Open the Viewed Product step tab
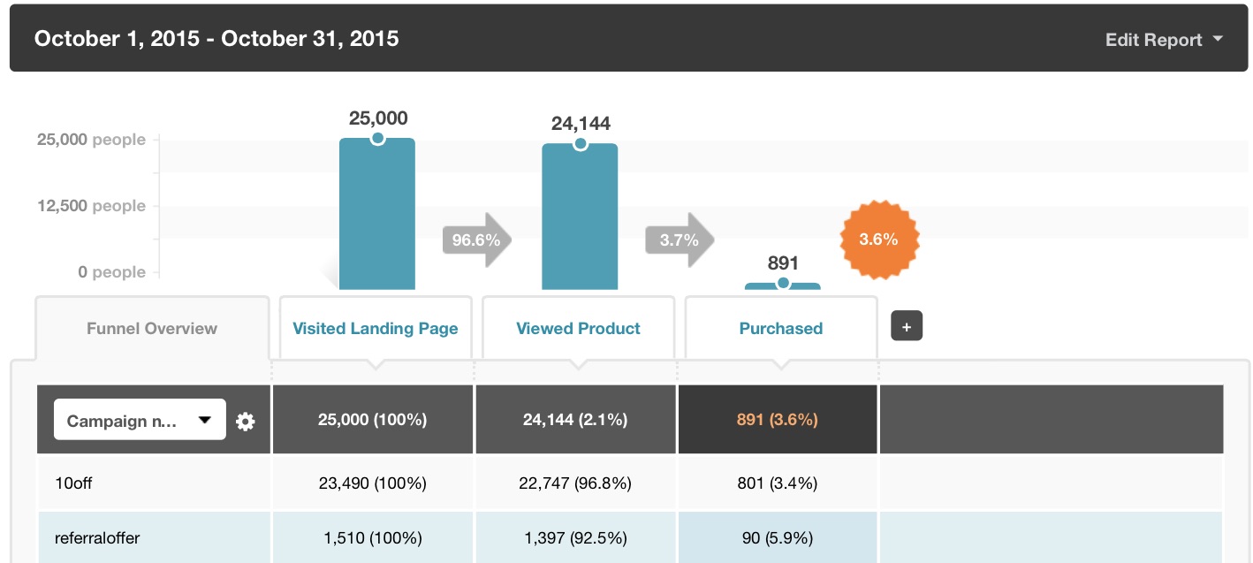The height and width of the screenshot is (563, 1253). click(x=579, y=328)
